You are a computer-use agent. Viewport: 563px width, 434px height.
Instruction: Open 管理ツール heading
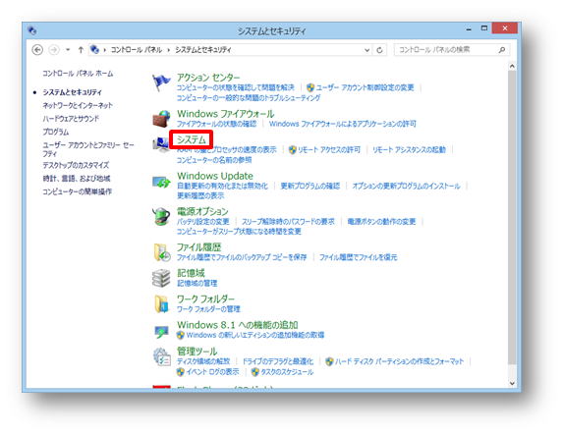[197, 352]
